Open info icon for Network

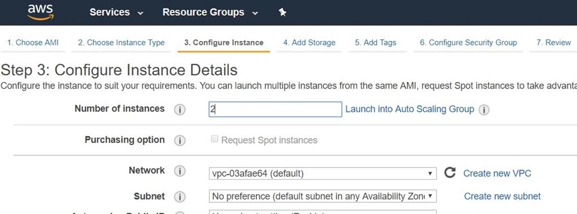[180, 171]
